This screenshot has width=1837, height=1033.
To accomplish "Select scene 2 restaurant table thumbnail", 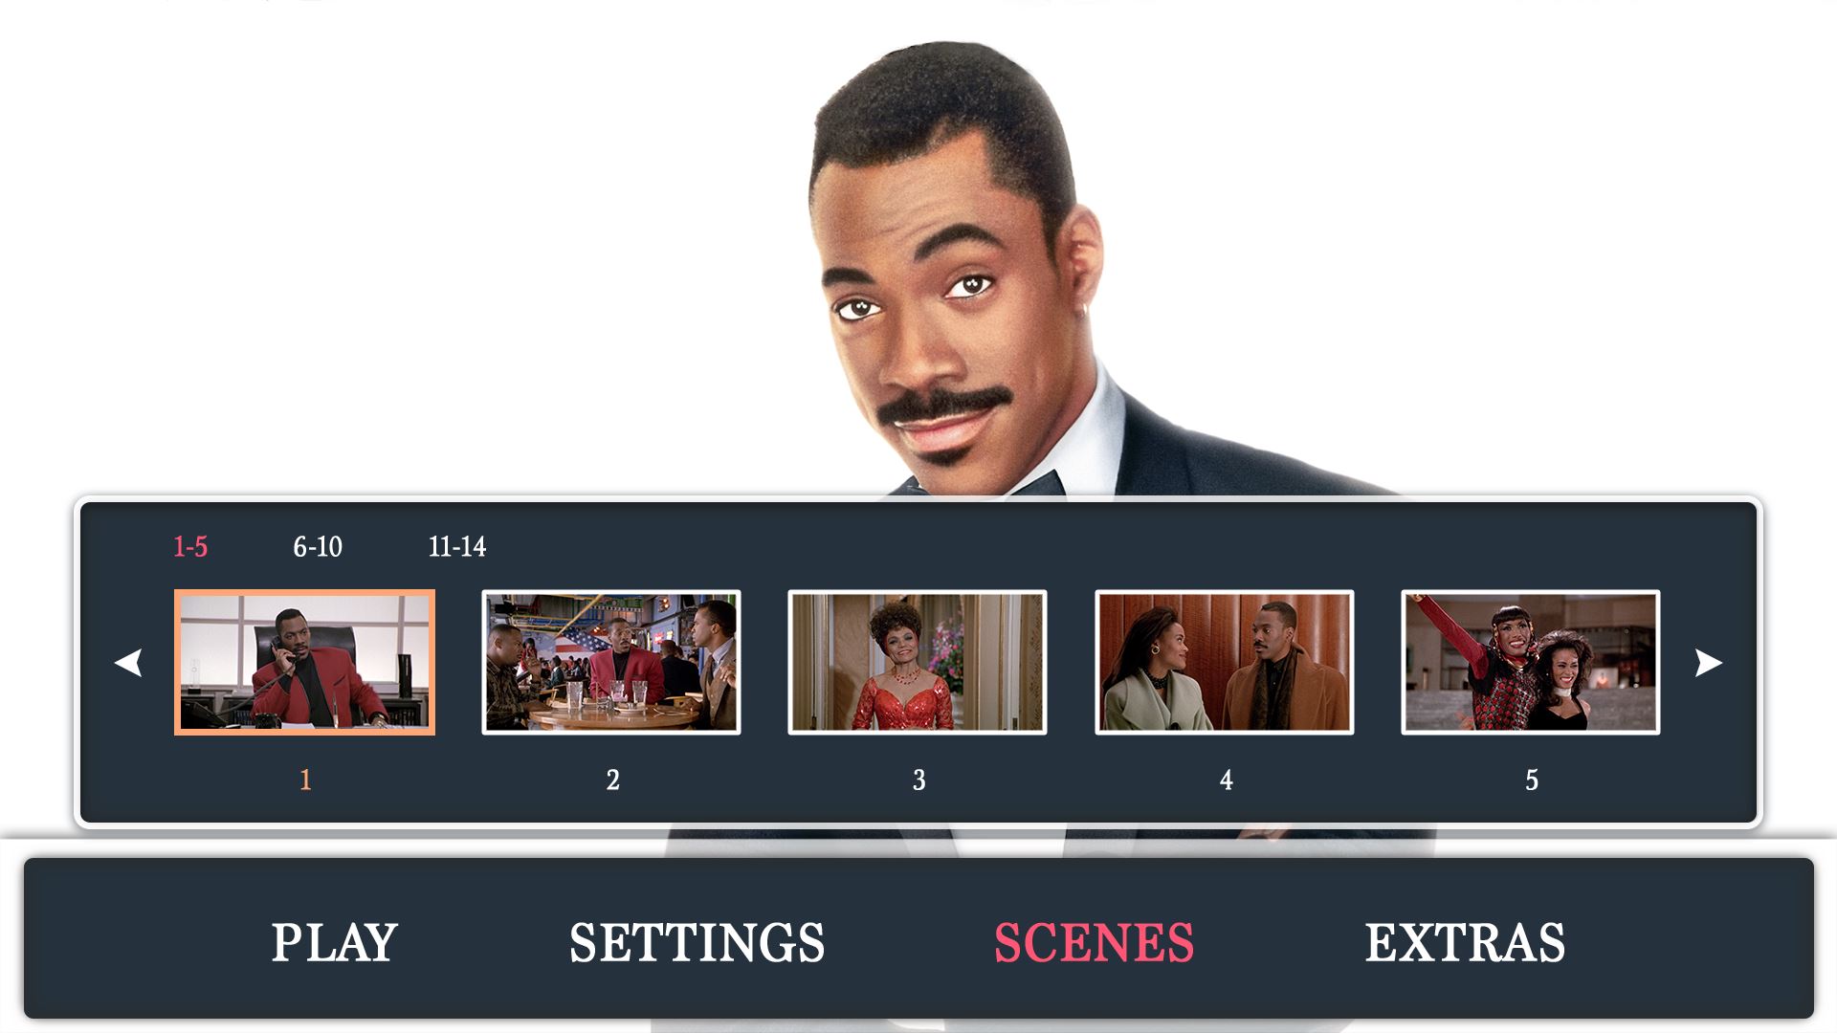I will pos(611,662).
